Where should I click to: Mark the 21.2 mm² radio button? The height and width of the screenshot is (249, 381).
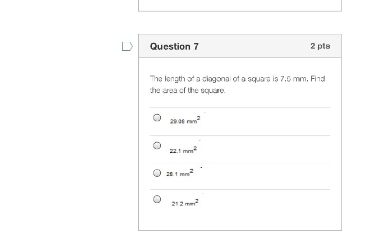[157, 199]
